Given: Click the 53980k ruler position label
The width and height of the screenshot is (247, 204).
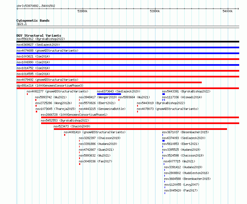Looking at the screenshot, I should click(x=82, y=11).
